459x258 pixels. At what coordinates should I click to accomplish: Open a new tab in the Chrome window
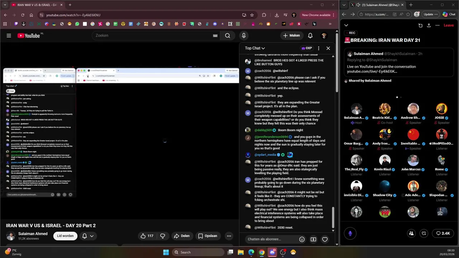coord(70,5)
